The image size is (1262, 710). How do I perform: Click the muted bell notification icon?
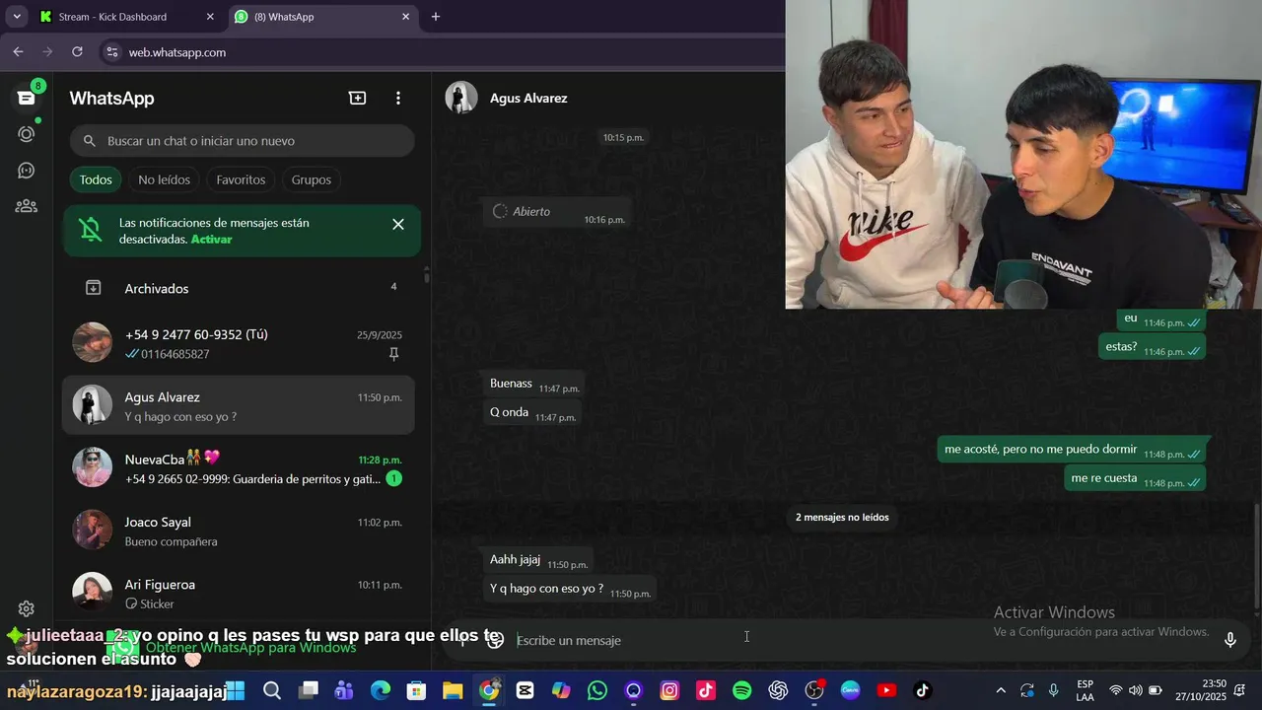click(91, 231)
